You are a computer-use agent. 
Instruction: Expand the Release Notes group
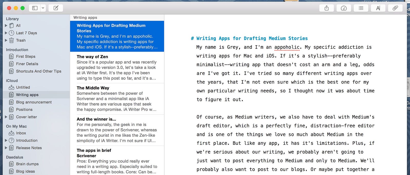click(x=6, y=148)
